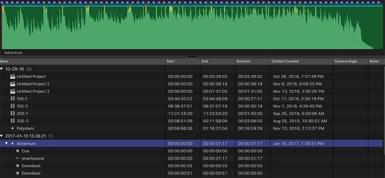This screenshot has width=385, height=178.
Task: Collapse the 2017-01-15 13.39.21 event group
Action: pyautogui.click(x=2, y=136)
